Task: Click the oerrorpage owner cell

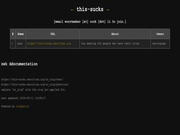Action: [x=160, y=44]
